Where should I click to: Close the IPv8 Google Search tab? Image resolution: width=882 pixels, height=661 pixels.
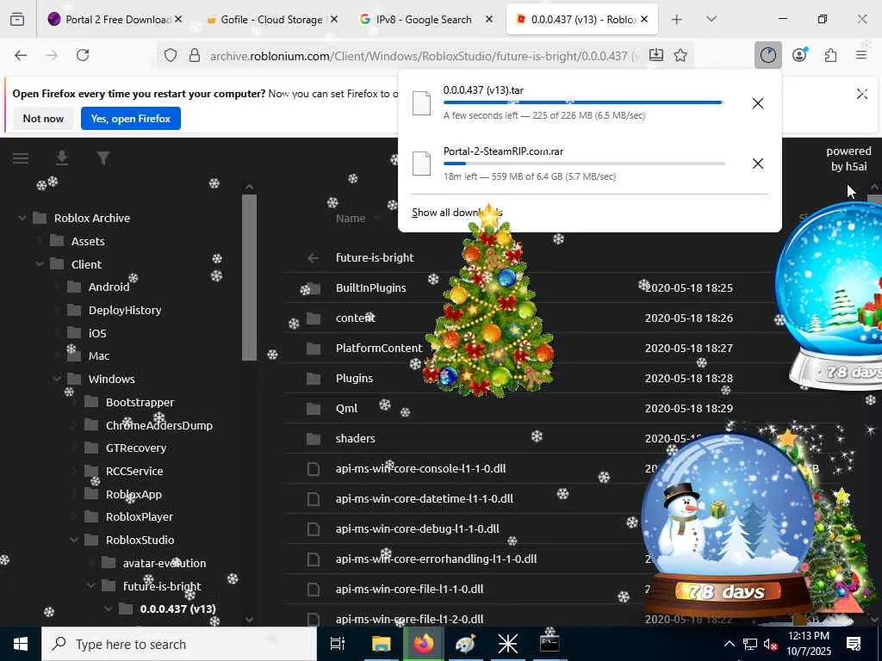tap(489, 20)
